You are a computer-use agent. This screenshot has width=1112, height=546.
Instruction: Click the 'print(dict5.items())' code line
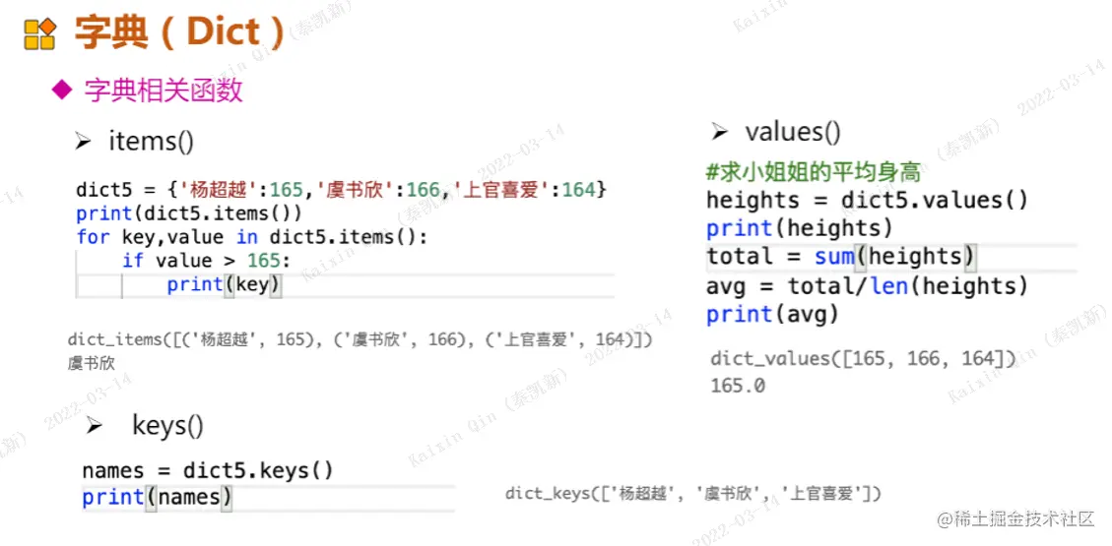click(189, 213)
